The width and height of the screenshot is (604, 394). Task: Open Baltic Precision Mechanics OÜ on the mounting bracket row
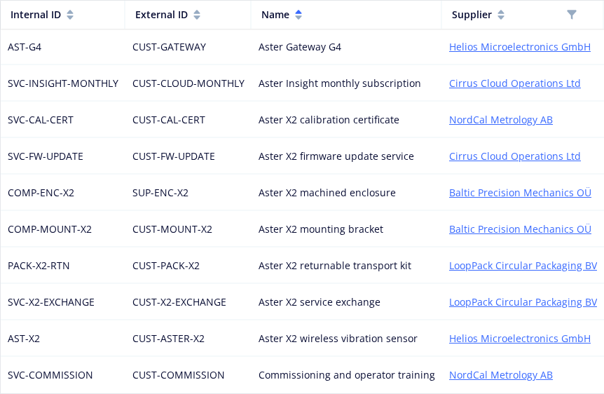click(520, 229)
